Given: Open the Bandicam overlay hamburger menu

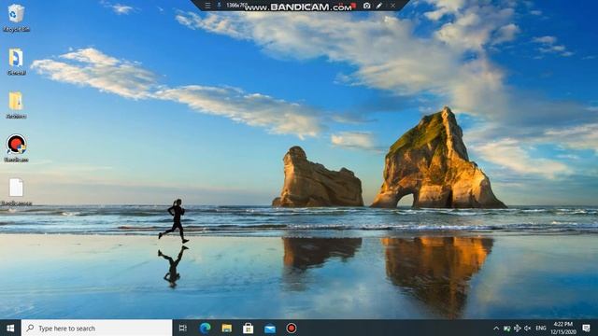Looking at the screenshot, I should [207, 6].
